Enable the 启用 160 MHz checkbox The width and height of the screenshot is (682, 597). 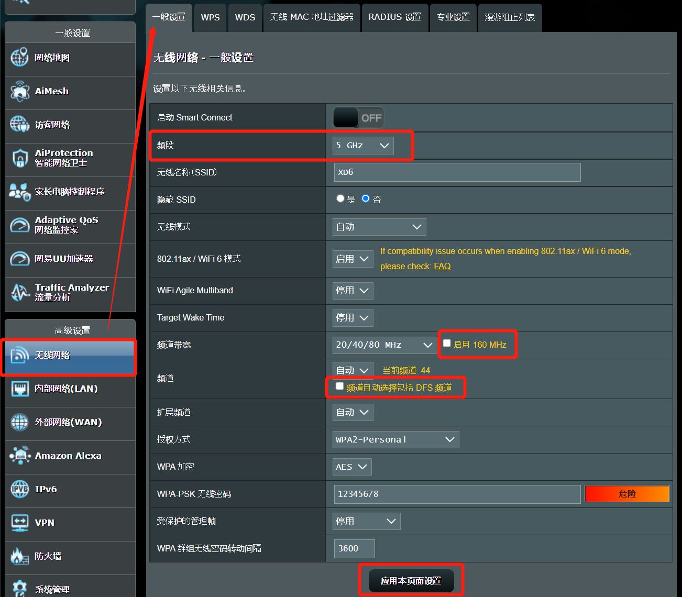[447, 343]
